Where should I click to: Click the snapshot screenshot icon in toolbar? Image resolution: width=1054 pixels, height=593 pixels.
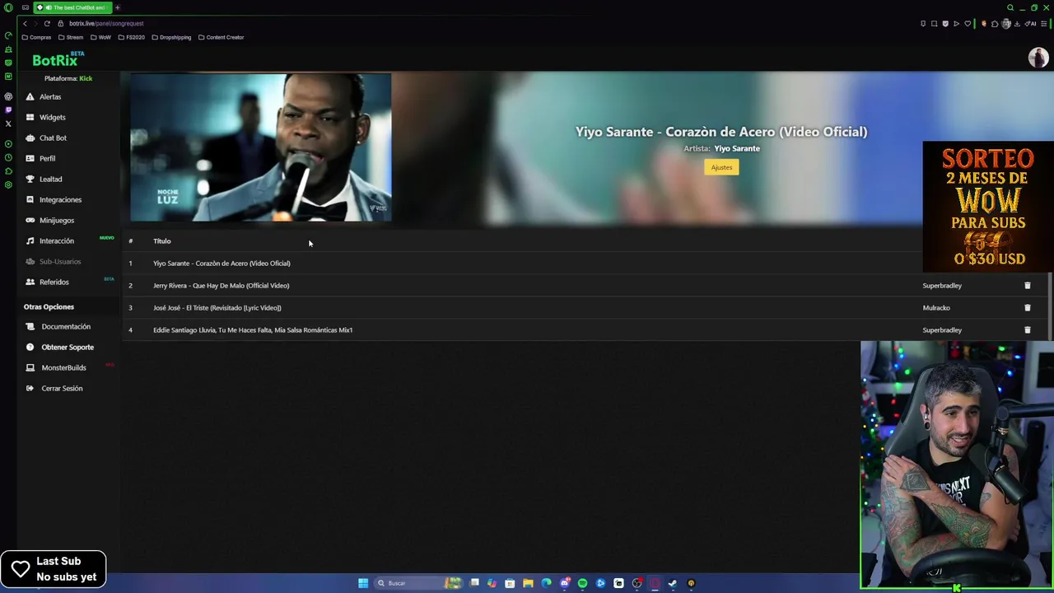click(x=934, y=23)
